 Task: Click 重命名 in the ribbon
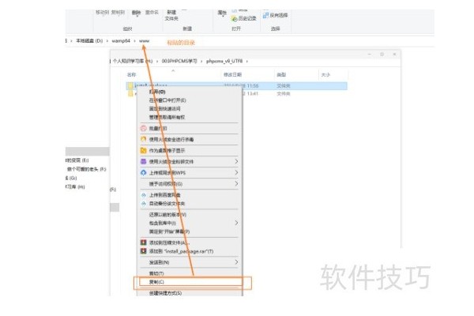(152, 13)
